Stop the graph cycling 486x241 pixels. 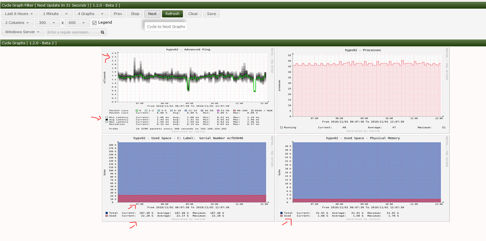point(135,14)
